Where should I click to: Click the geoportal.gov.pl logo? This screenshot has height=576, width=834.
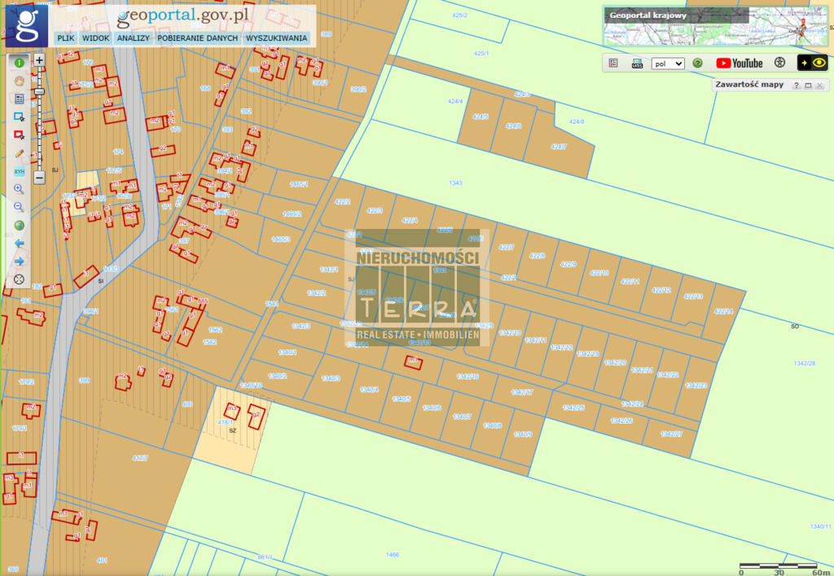[x=183, y=16]
